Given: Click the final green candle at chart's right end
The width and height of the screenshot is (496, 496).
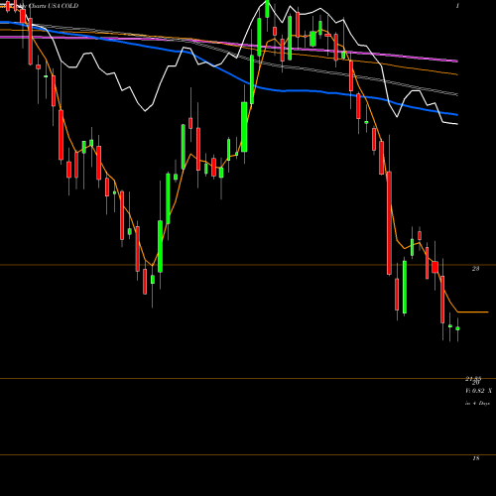Looking at the screenshot, I should pyautogui.click(x=457, y=328).
